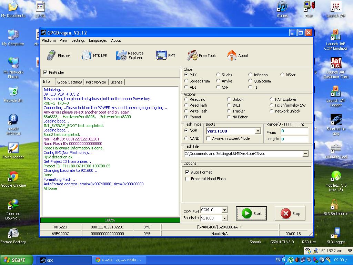This screenshot has width=353, height=265.
Task: Select the SpreadTrum chip option
Action: click(x=186, y=81)
